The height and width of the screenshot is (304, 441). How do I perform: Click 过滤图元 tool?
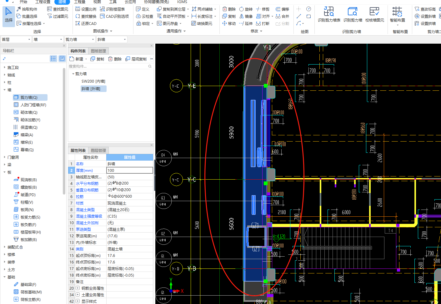(x=58, y=16)
